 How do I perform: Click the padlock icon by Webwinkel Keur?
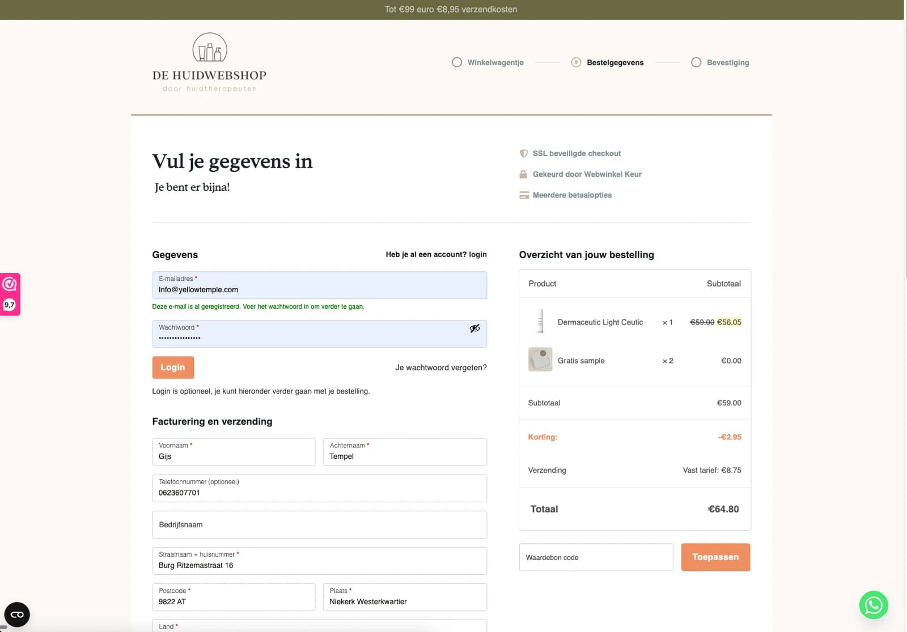point(523,174)
